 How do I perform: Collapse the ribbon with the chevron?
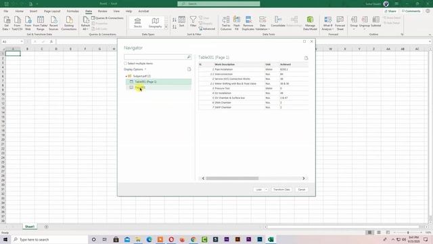[430, 35]
